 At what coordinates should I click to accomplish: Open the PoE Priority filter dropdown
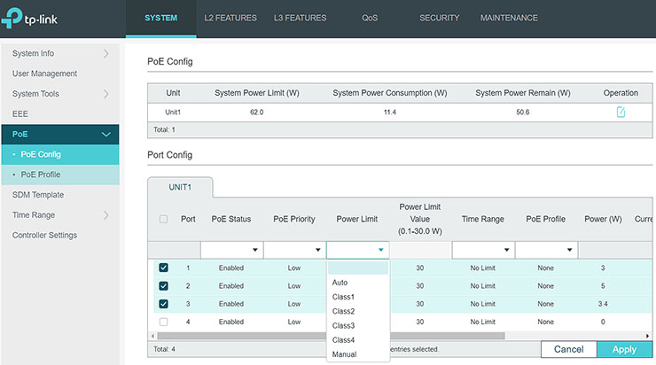(293, 251)
